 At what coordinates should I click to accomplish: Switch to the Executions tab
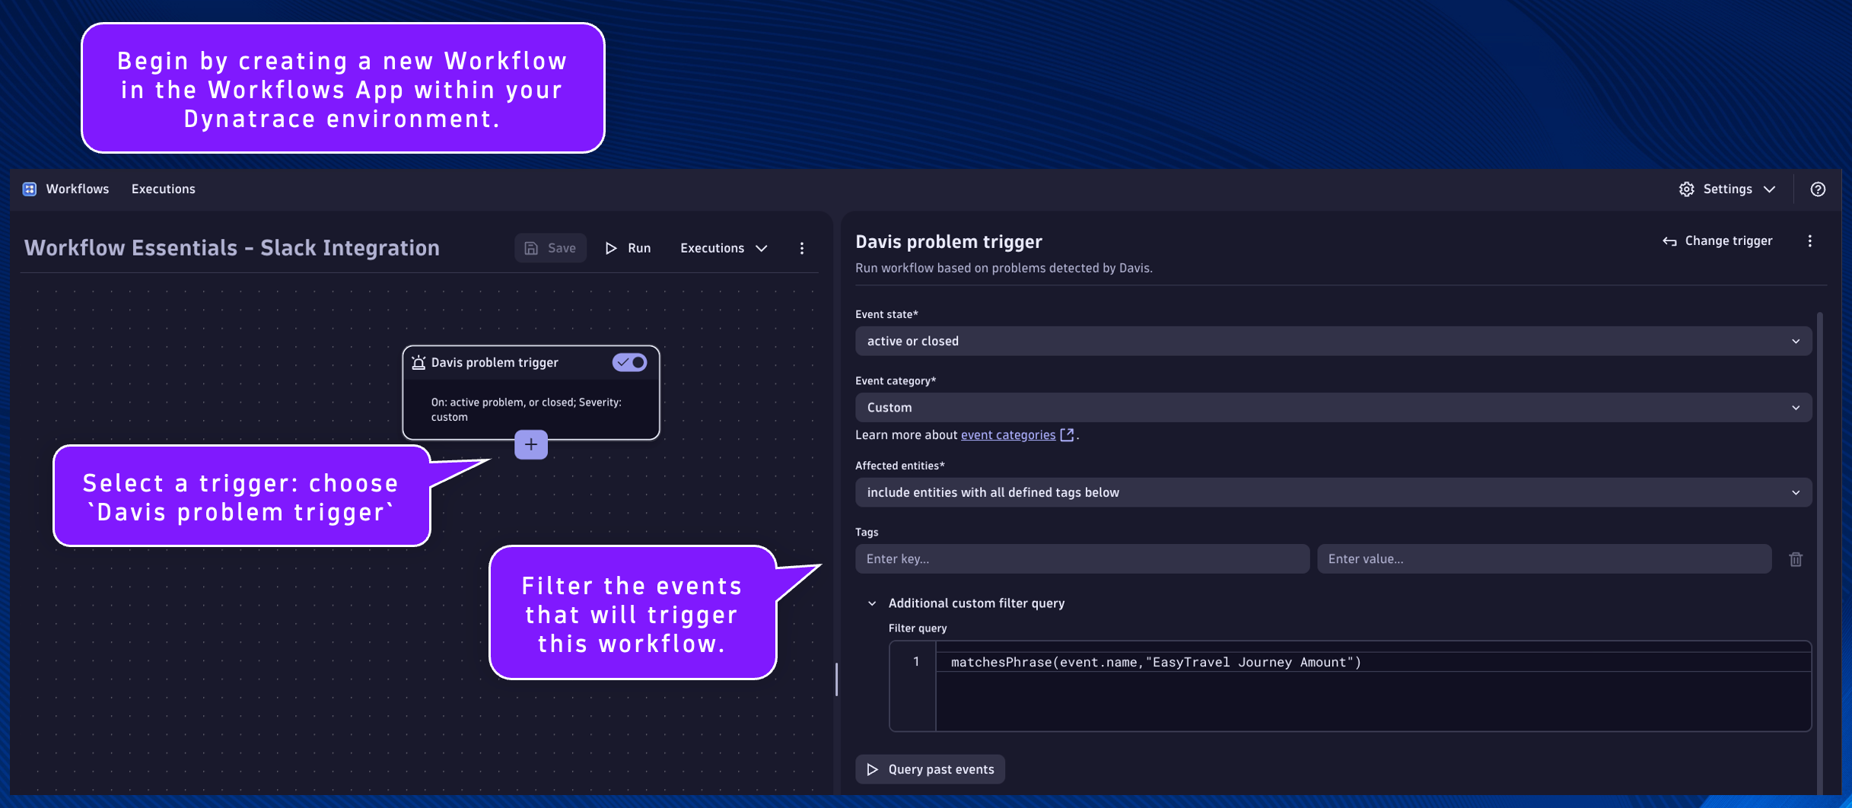click(x=163, y=189)
